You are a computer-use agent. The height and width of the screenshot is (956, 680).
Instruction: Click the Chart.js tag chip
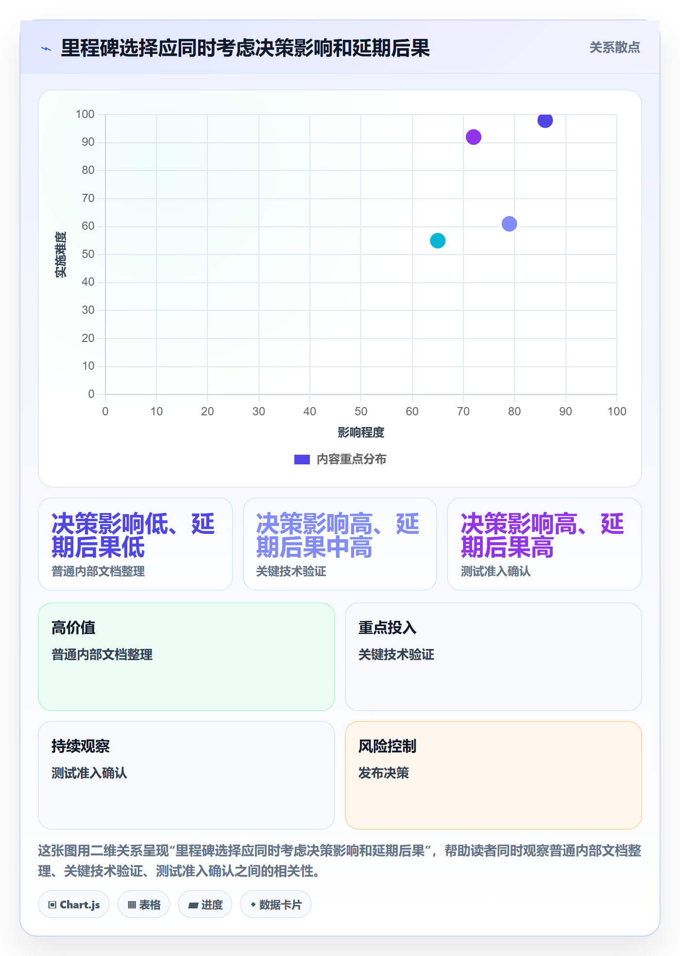(x=74, y=905)
